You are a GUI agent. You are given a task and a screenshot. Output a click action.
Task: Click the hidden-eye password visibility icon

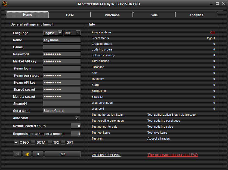point(17,154)
